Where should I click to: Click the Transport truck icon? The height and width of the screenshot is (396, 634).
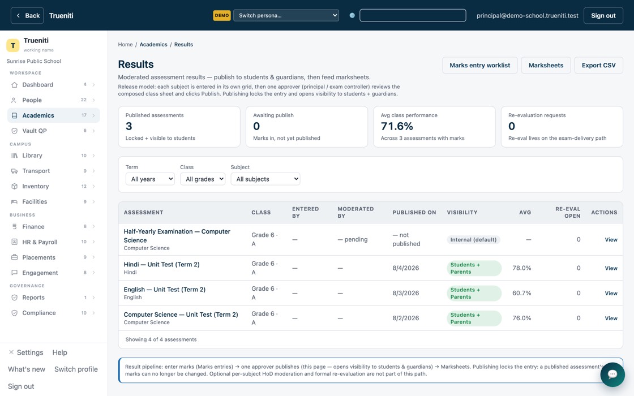point(15,171)
